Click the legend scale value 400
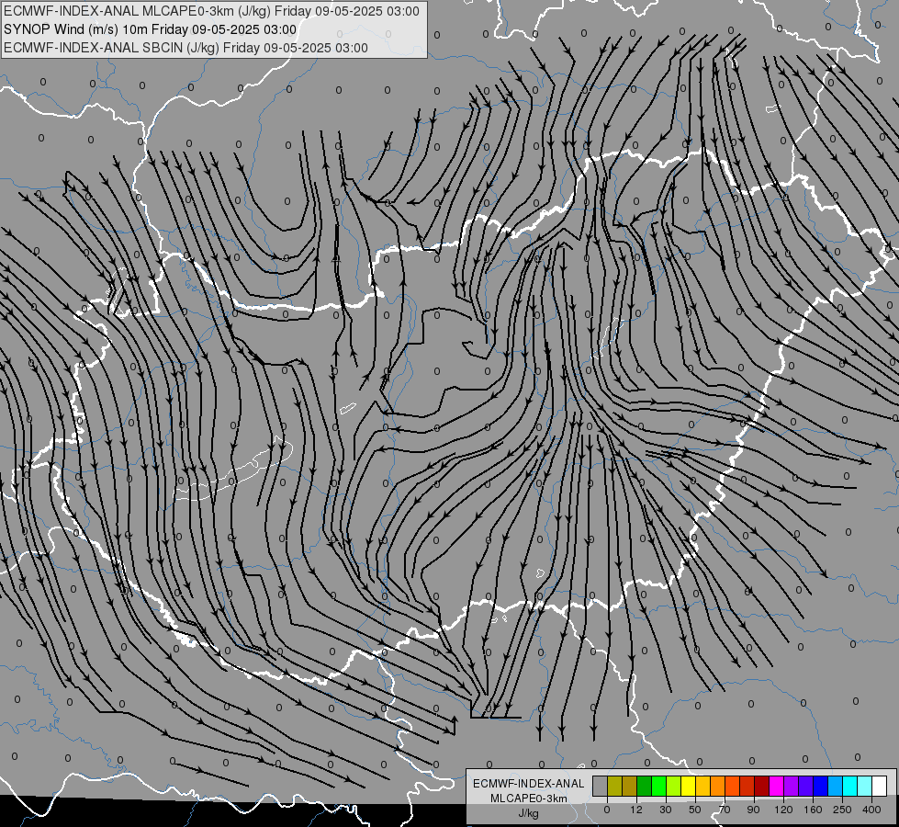 (871, 810)
